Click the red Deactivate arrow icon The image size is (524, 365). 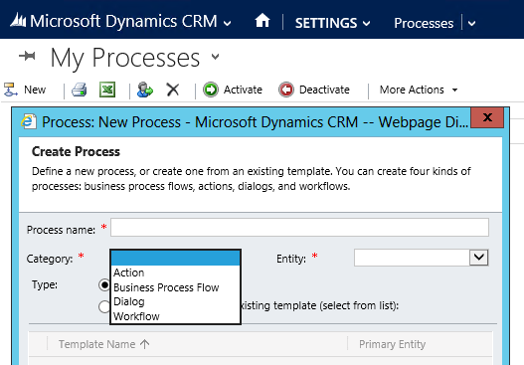(x=286, y=90)
